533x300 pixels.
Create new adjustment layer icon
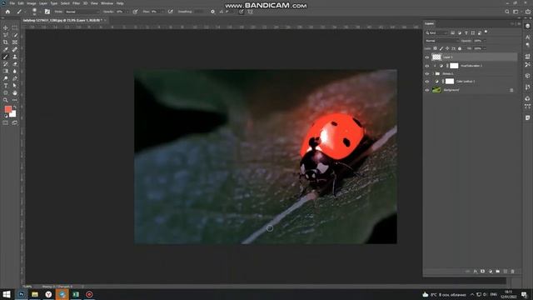pos(491,272)
